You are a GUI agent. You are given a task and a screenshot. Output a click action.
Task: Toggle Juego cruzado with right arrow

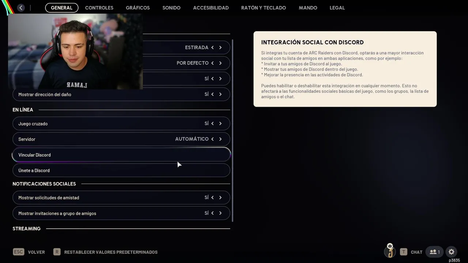[x=220, y=123]
